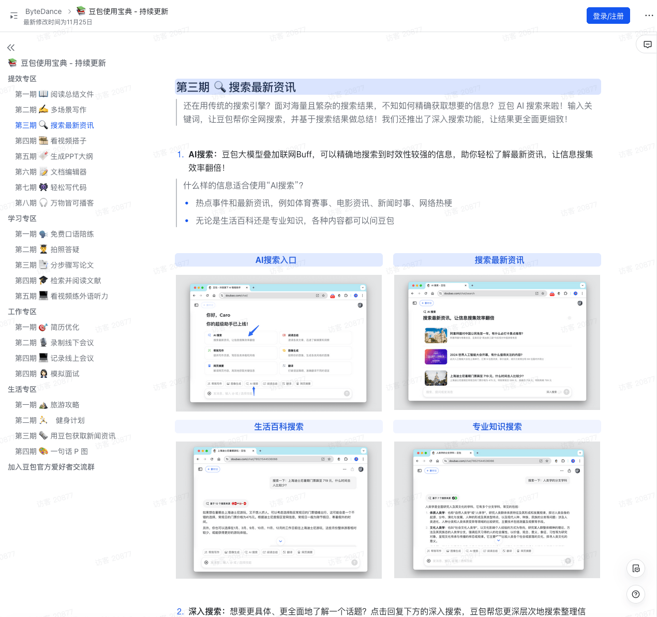
Task: Open 第四期 一句话 P 图 page
Action: (51, 451)
